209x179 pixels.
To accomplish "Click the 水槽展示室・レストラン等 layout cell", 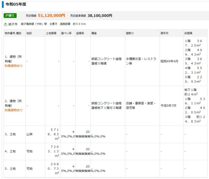I will 141,61.
